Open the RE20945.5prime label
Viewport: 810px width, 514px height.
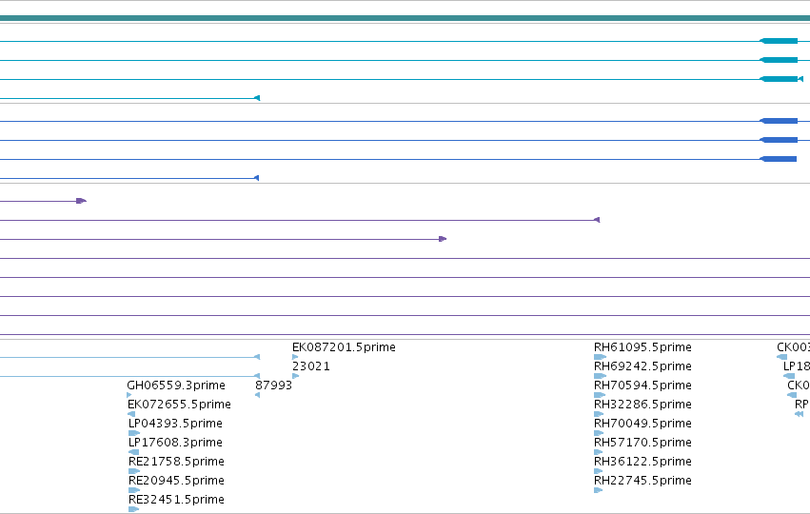[177, 481]
